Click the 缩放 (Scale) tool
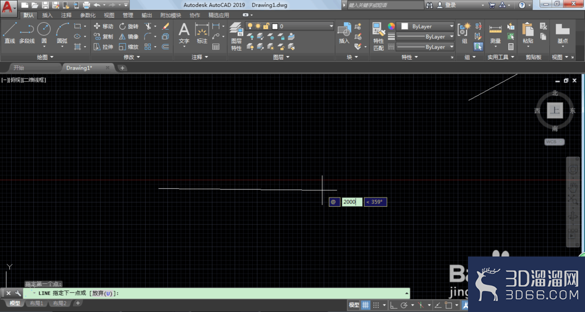The image size is (585, 312). click(x=129, y=47)
